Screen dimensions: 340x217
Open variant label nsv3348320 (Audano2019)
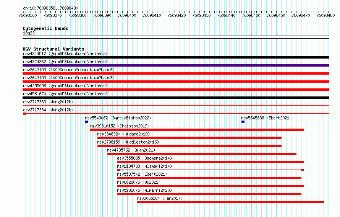point(123,134)
